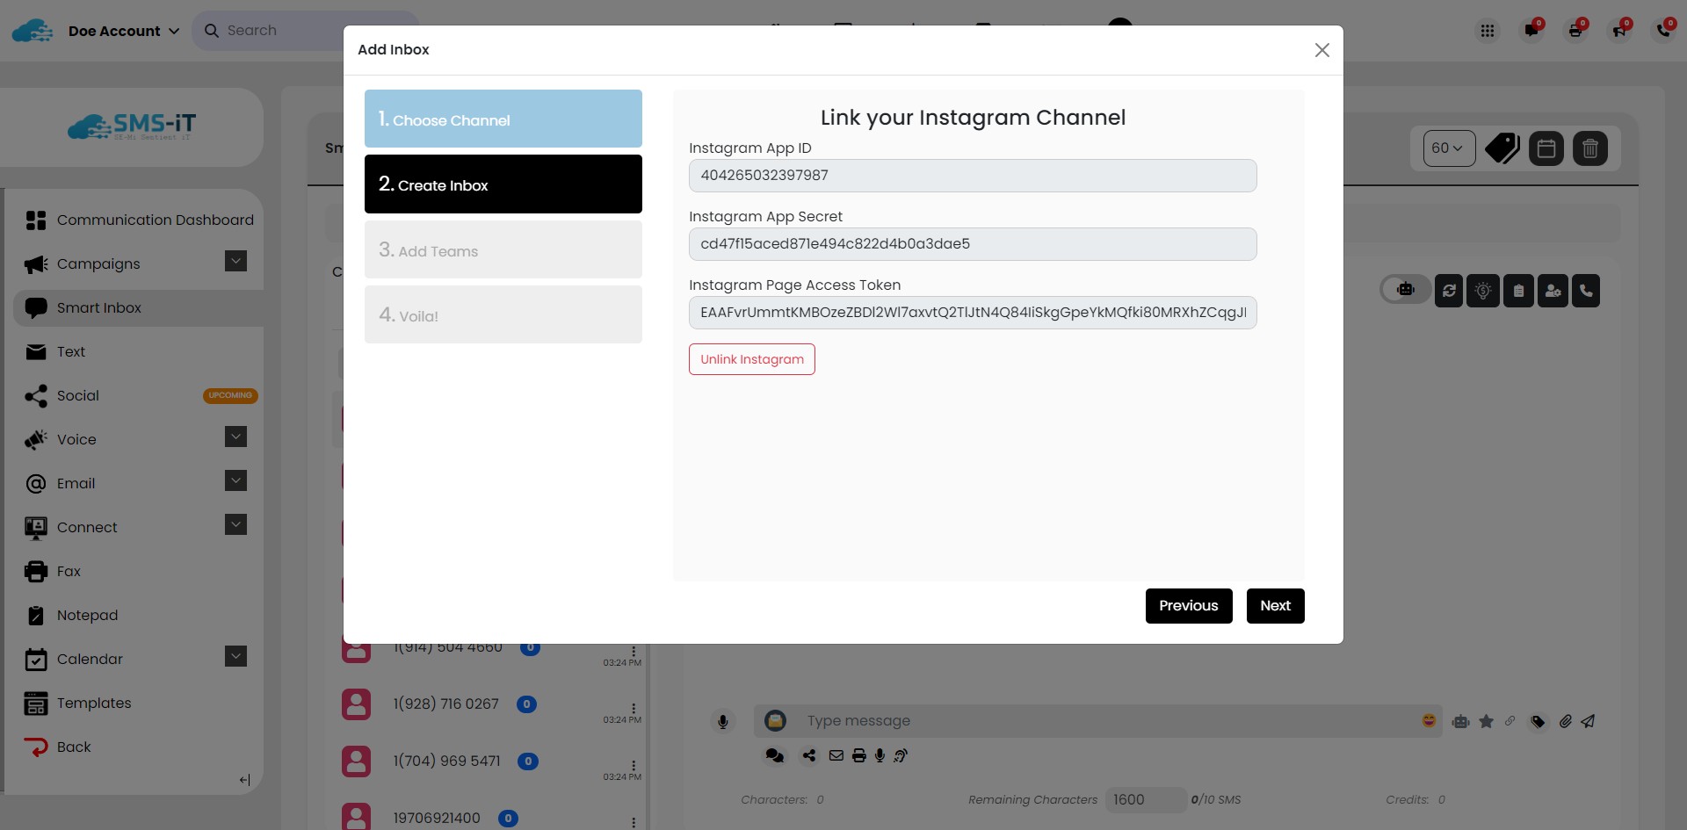
Task: Open fax notifications printer icon in top bar
Action: [x=1575, y=31]
